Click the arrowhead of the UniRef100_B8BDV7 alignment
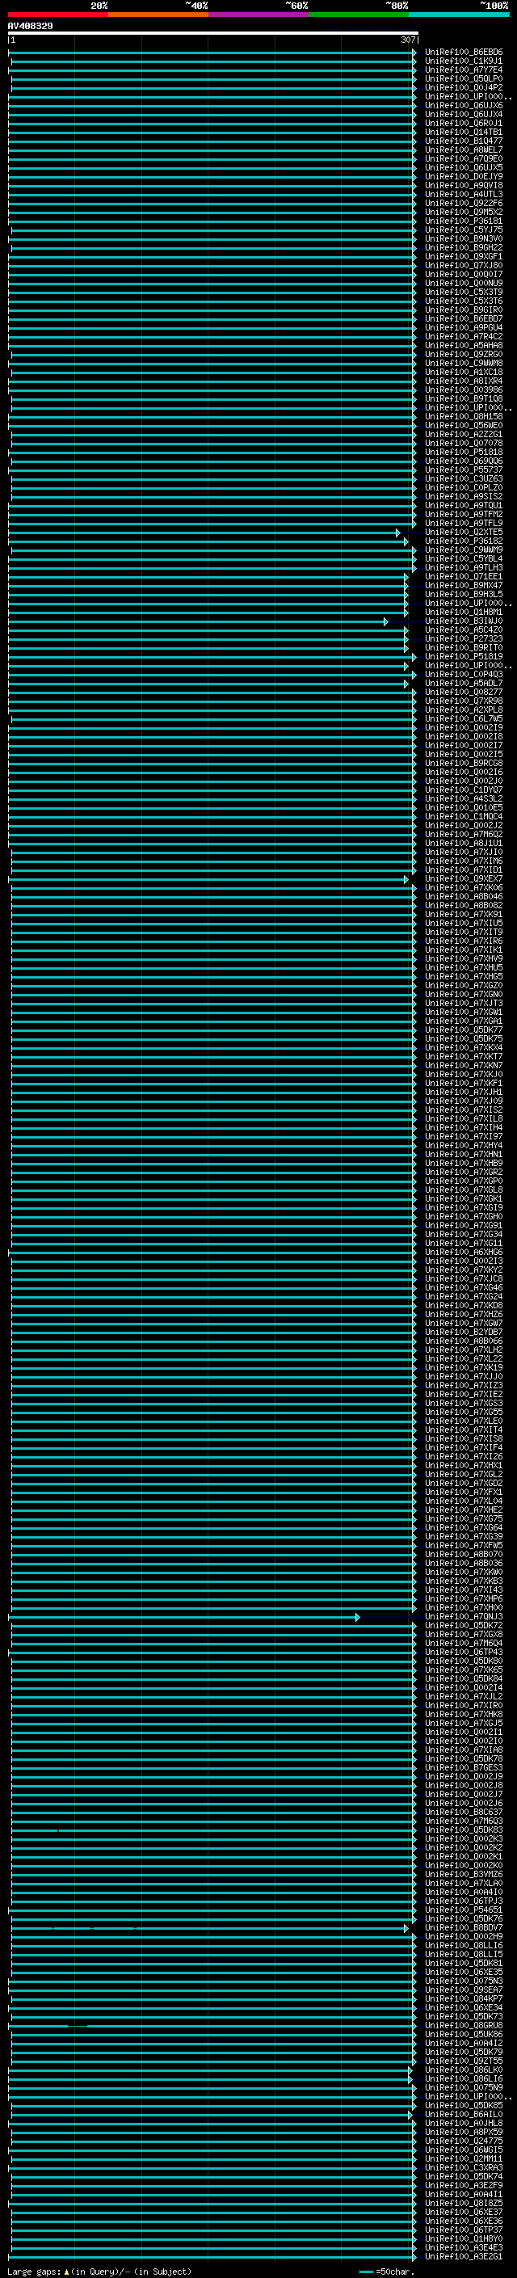Viewport: 517px width, 2278px height. (406, 1929)
